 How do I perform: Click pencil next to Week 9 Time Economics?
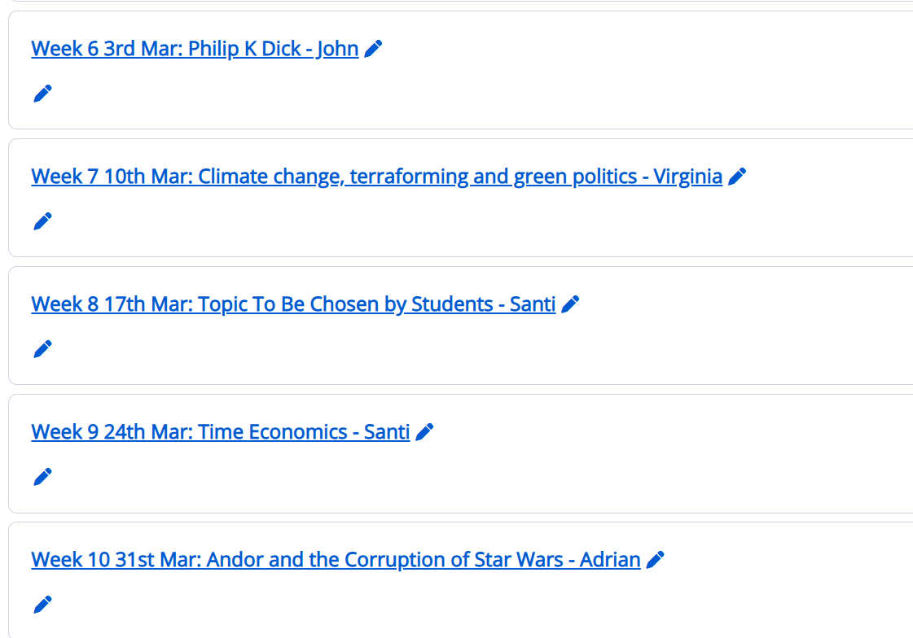424,432
